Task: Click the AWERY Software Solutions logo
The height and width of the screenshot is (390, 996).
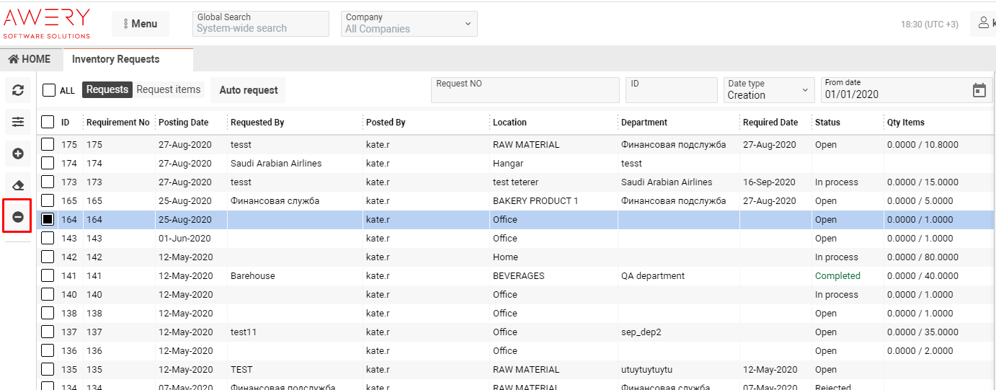Action: (47, 23)
